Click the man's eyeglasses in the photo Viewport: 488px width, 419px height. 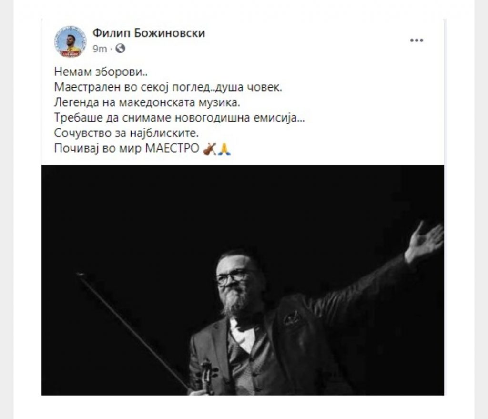coord(232,277)
